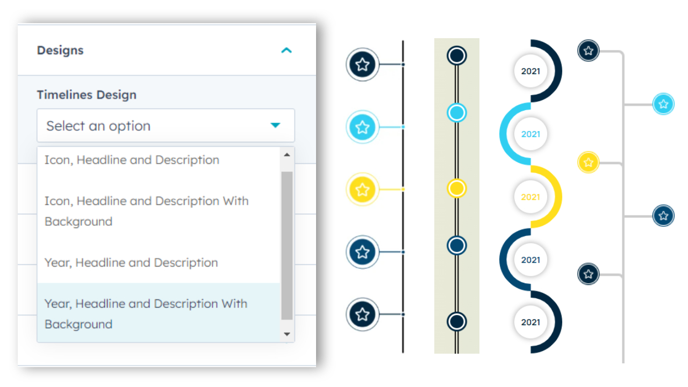Screen dimensions: 688x387
Task: Open the Timelines Design dropdown
Action: pyautogui.click(x=166, y=126)
